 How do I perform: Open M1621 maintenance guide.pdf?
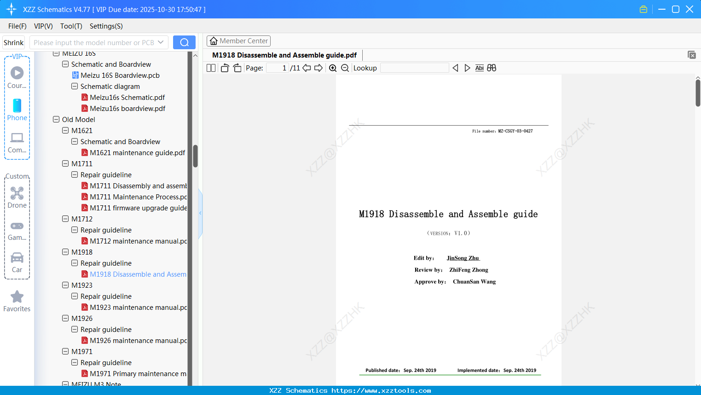coord(133,153)
